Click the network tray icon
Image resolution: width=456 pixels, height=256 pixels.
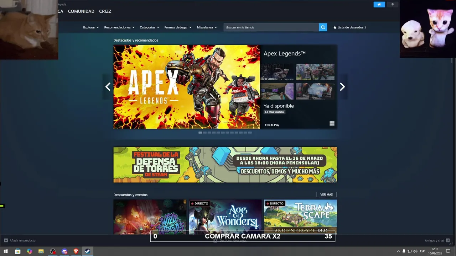[409, 251]
